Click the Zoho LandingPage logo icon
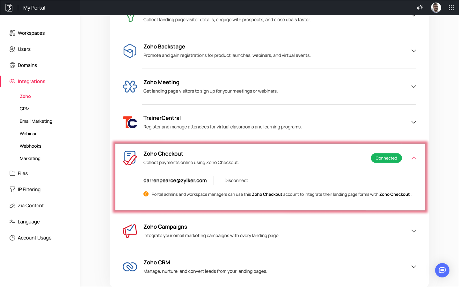 (x=9, y=8)
